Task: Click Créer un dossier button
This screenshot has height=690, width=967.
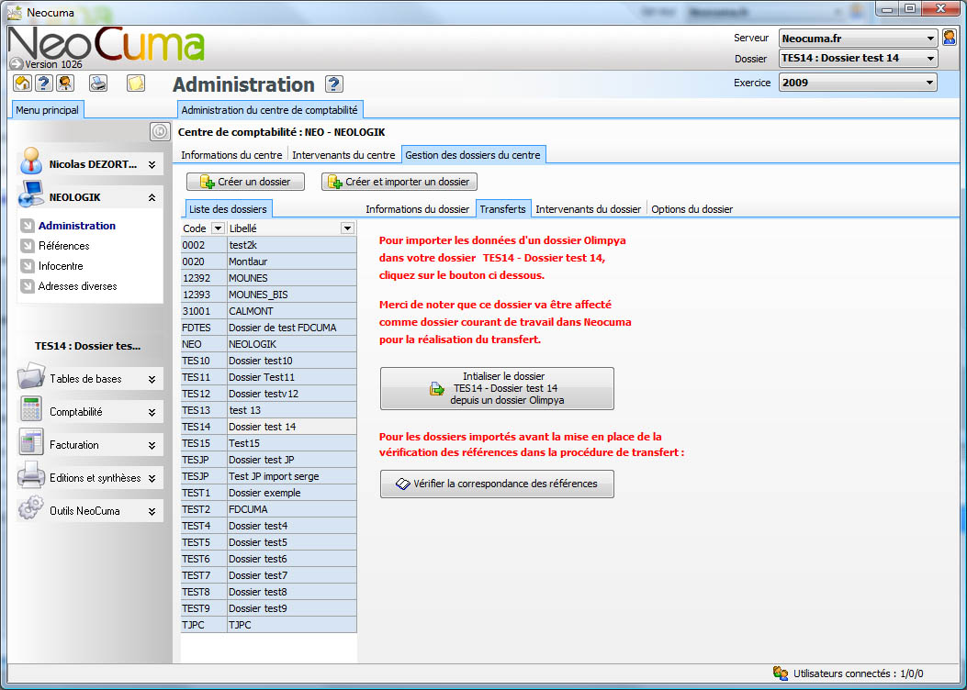Action: 245,182
